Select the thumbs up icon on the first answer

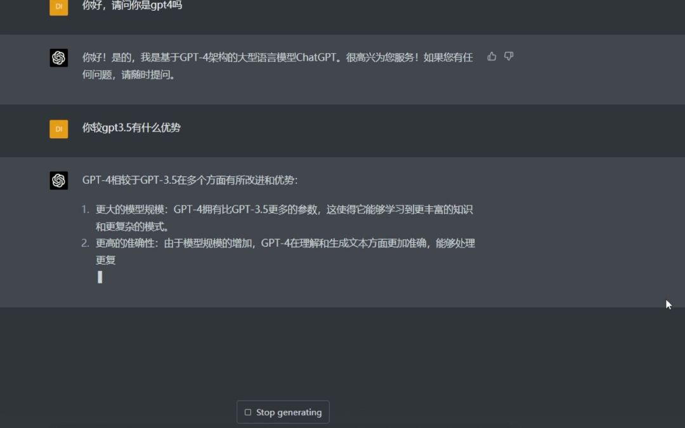point(492,56)
